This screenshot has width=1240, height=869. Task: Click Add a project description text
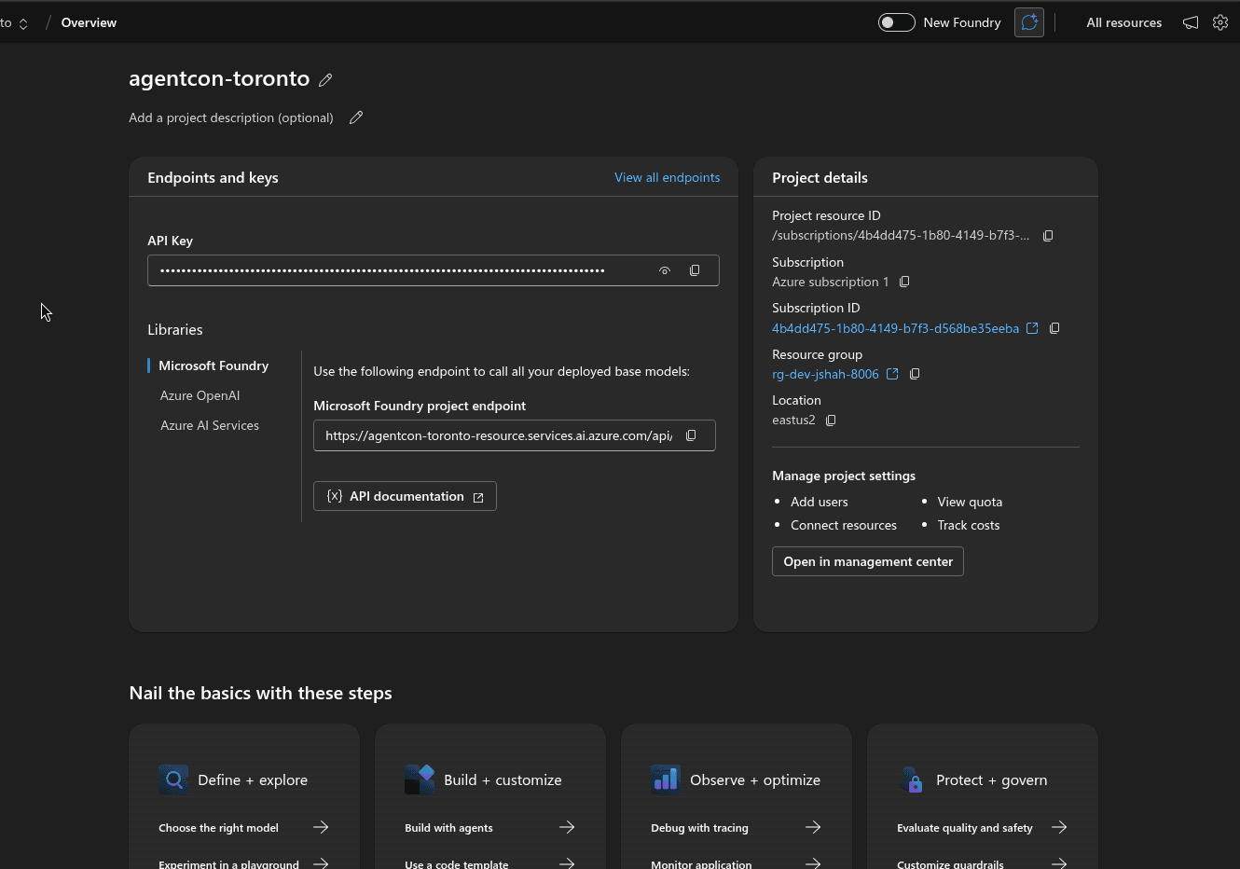231,117
